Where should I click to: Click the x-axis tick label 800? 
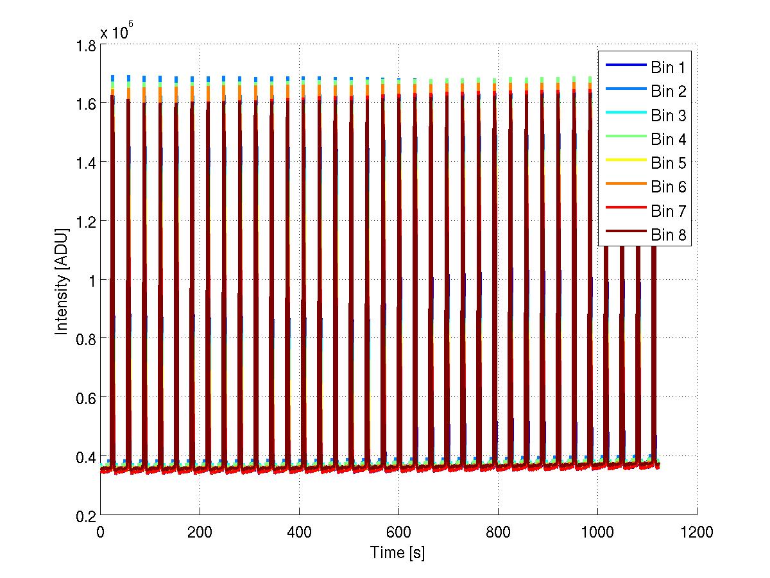click(497, 532)
